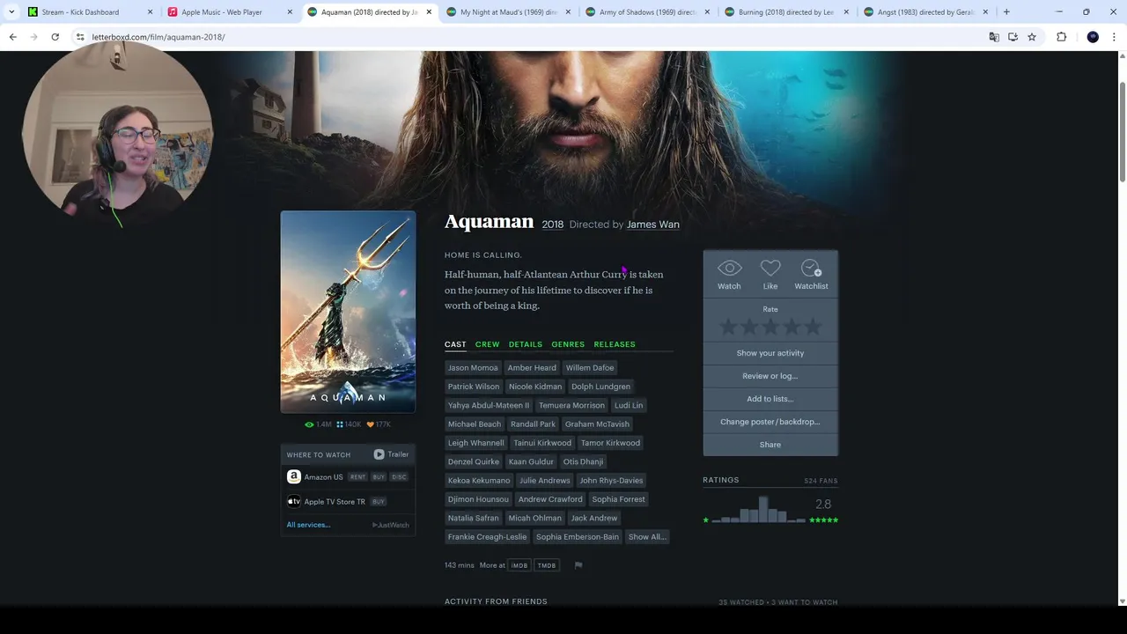Click the Apple TV Store TR icon
The height and width of the screenshot is (634, 1127).
(294, 501)
